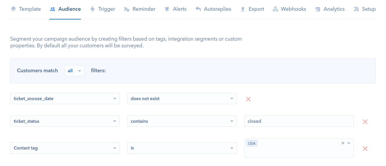Switch to the Analytics tab
This screenshot has width=386, height=166.
pos(330,9)
